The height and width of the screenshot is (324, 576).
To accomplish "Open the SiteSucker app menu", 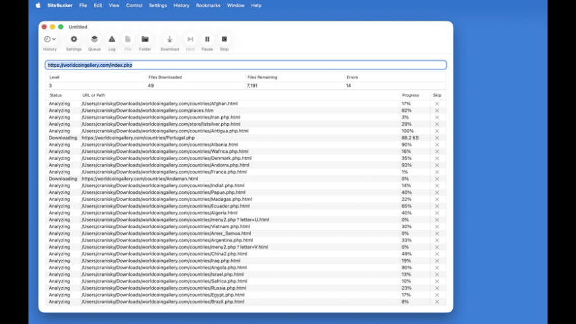I will coord(60,5).
